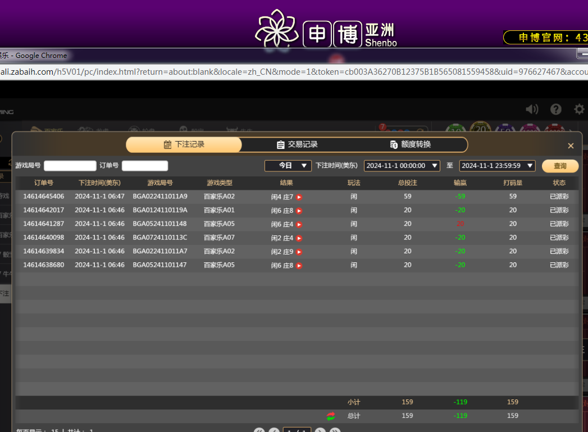Select the 下注记录 tab

pyautogui.click(x=184, y=144)
